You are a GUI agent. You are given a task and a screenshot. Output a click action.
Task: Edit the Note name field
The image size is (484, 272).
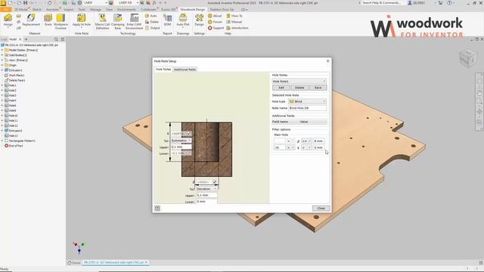pyautogui.click(x=307, y=108)
